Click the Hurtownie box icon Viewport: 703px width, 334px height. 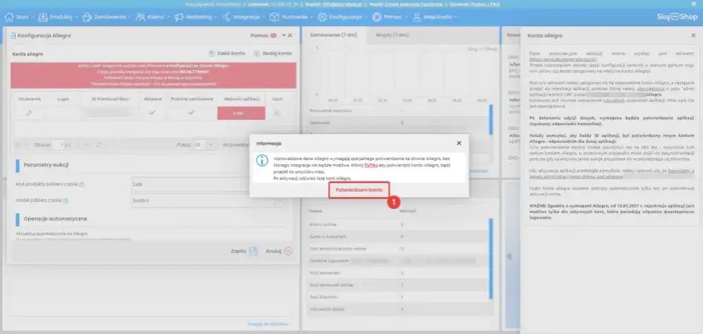[274, 17]
